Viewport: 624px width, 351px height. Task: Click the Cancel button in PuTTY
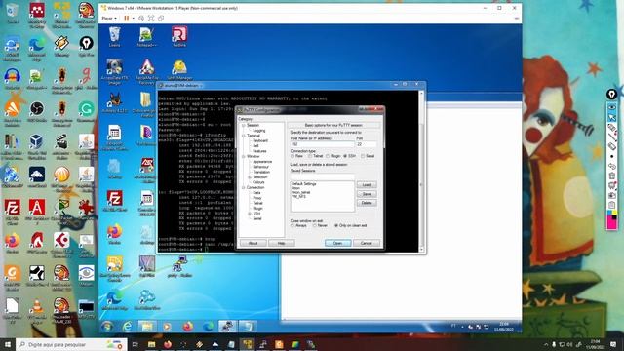(367, 243)
